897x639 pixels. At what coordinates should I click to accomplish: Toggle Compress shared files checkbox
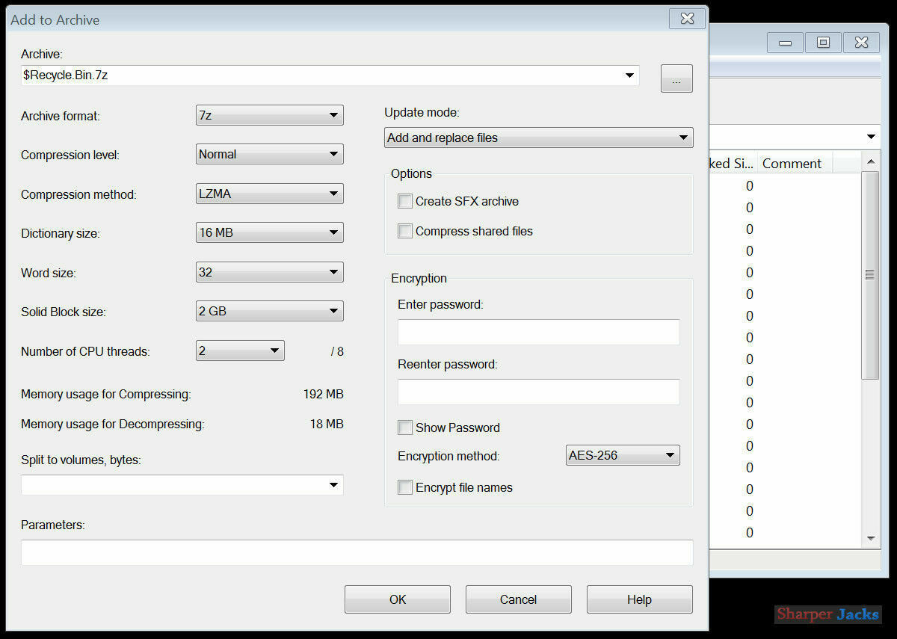405,231
